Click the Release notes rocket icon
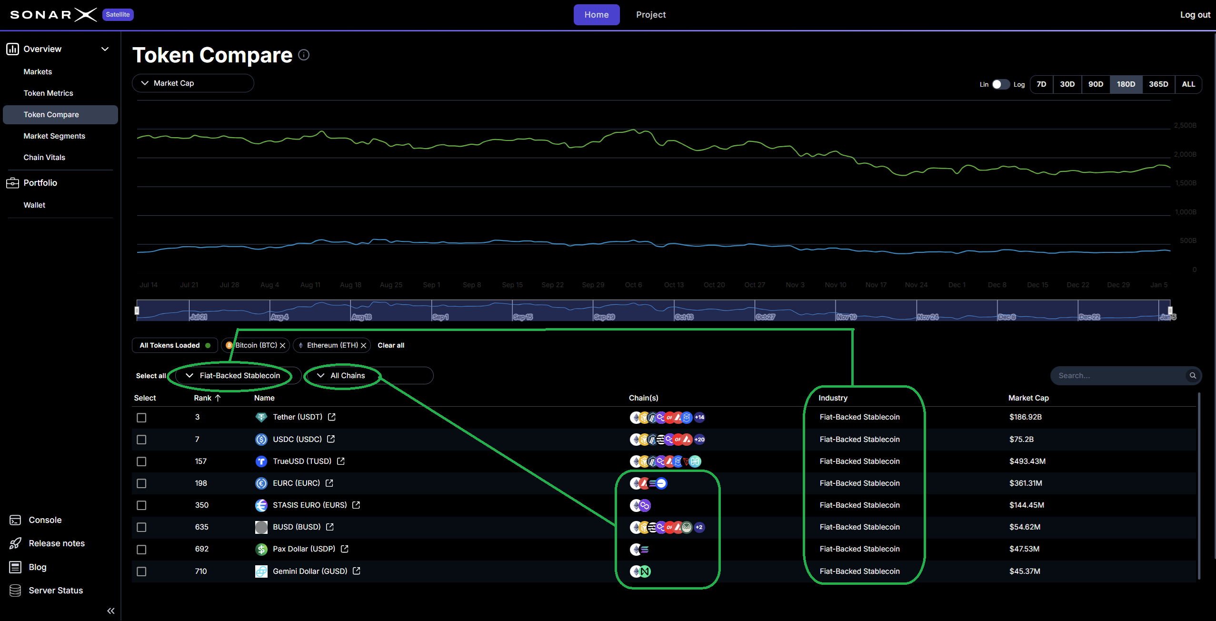 point(16,543)
